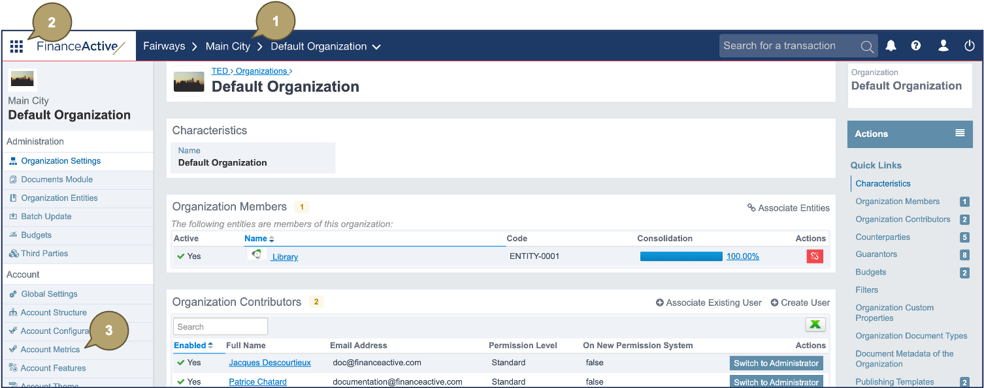
Task: Click the 100% consolidation progress bar
Action: (x=681, y=256)
